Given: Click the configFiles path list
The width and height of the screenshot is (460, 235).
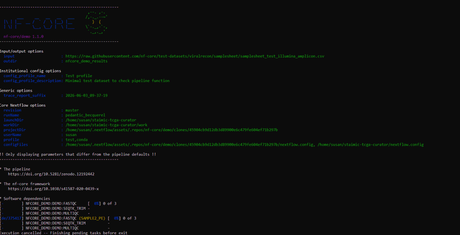Looking at the screenshot, I should pos(245,145).
